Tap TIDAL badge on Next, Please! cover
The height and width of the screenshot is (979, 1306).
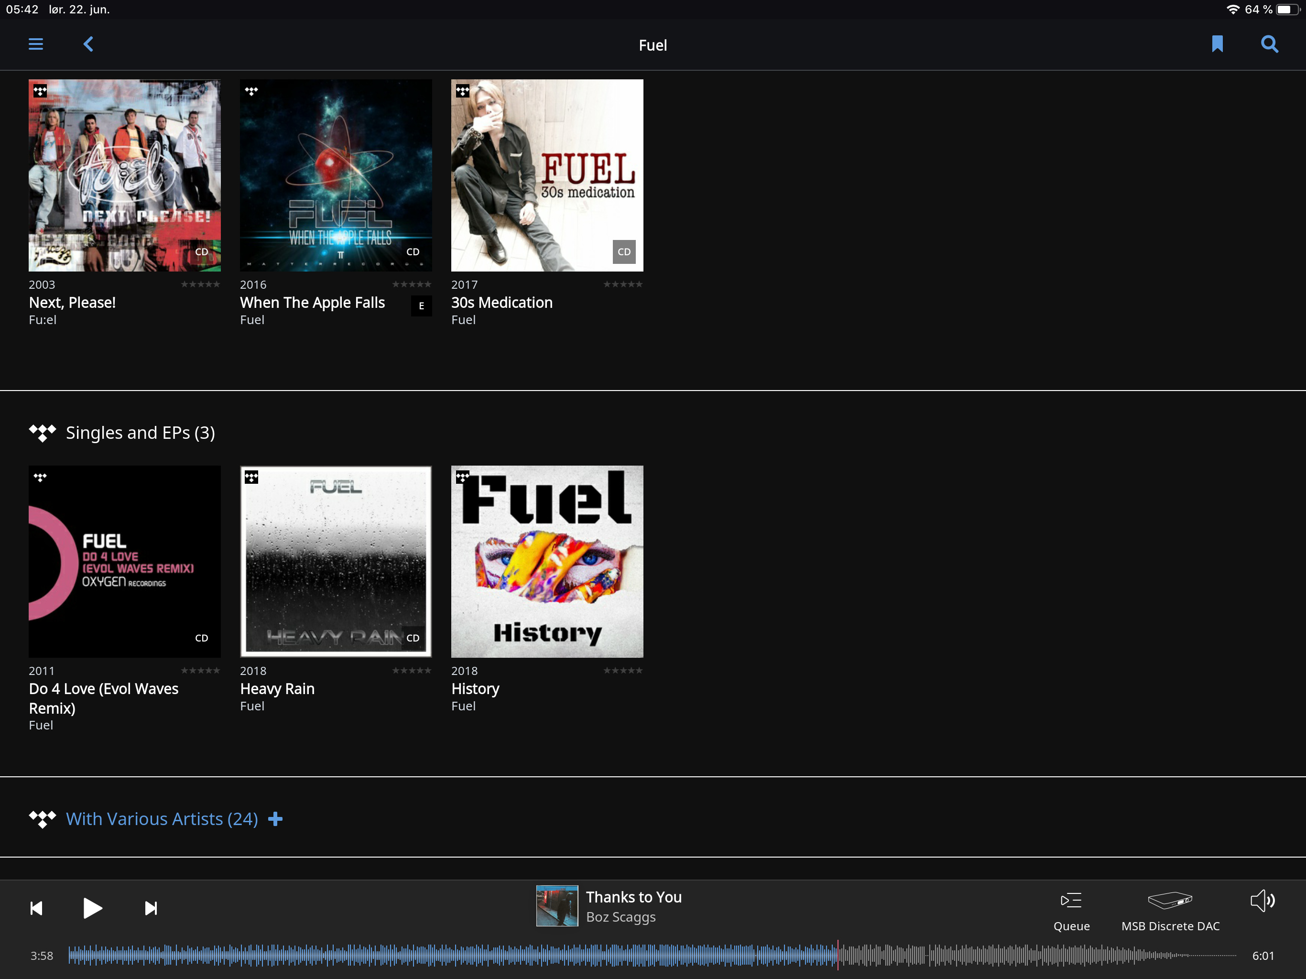click(40, 91)
